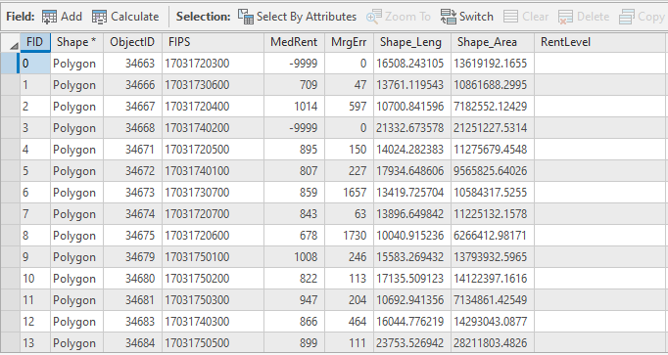668x355 pixels.
Task: Click the Shape_Area column header
Action: point(493,42)
